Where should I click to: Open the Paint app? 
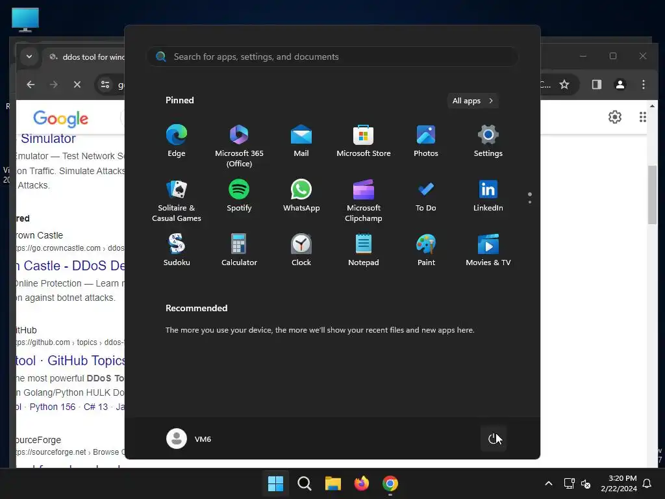tap(426, 250)
